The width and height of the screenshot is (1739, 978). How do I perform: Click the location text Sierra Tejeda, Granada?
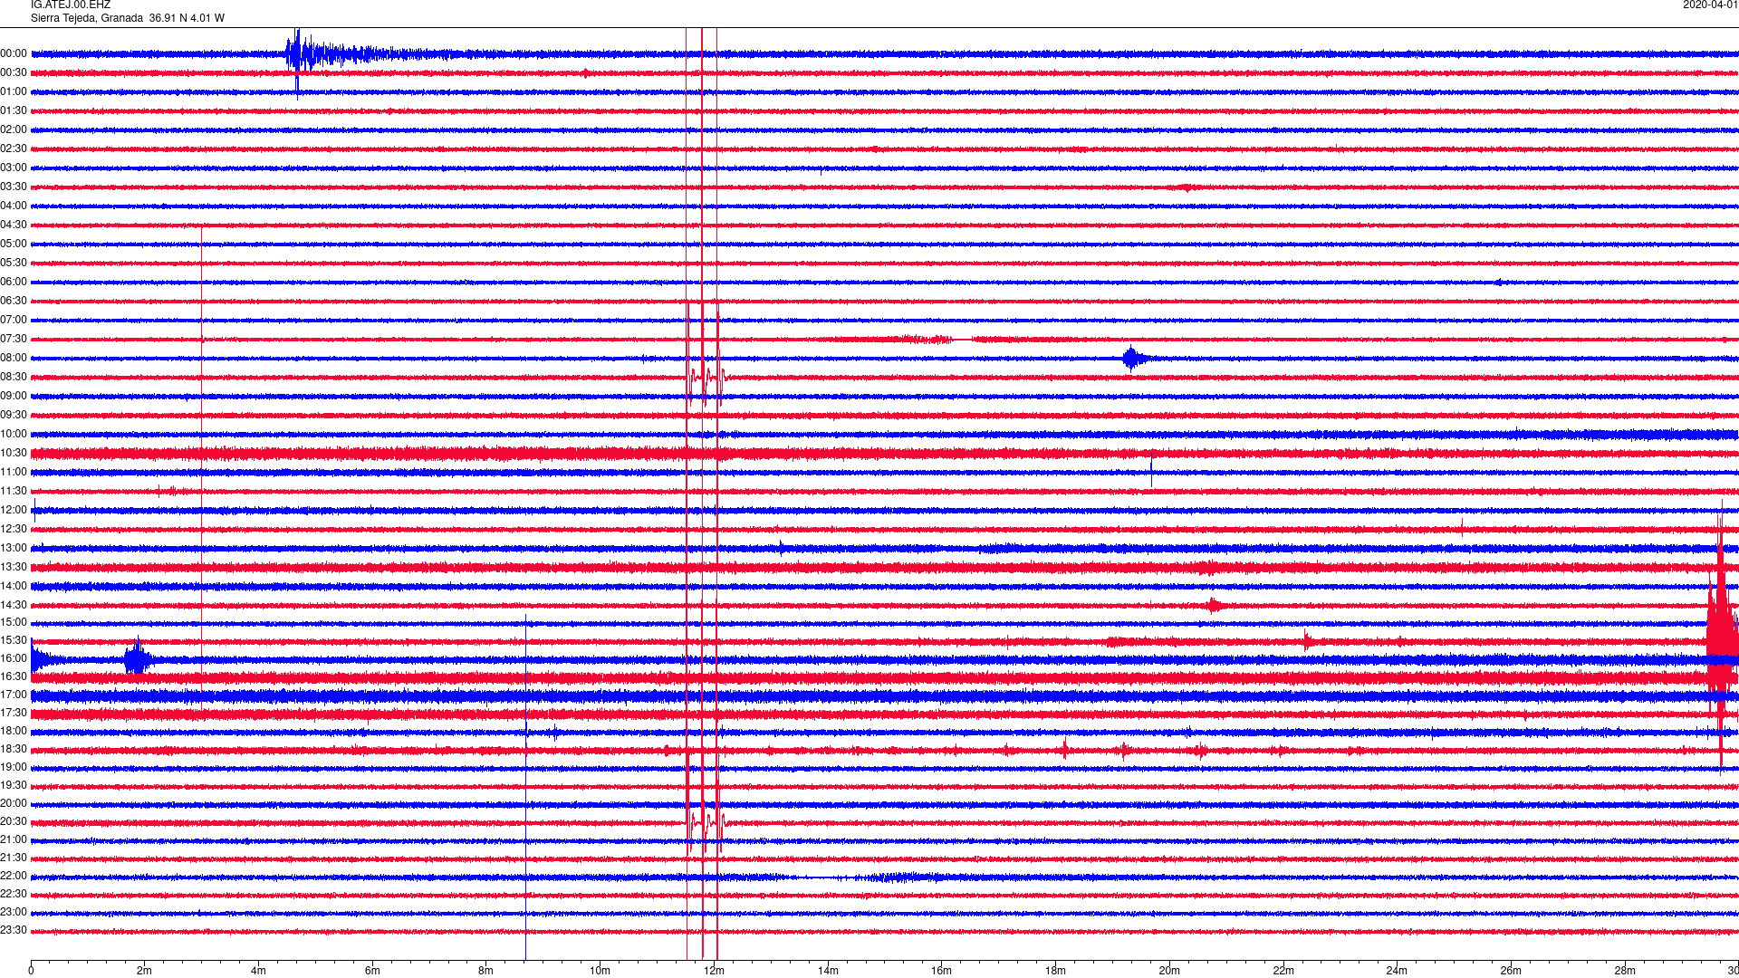[x=87, y=18]
